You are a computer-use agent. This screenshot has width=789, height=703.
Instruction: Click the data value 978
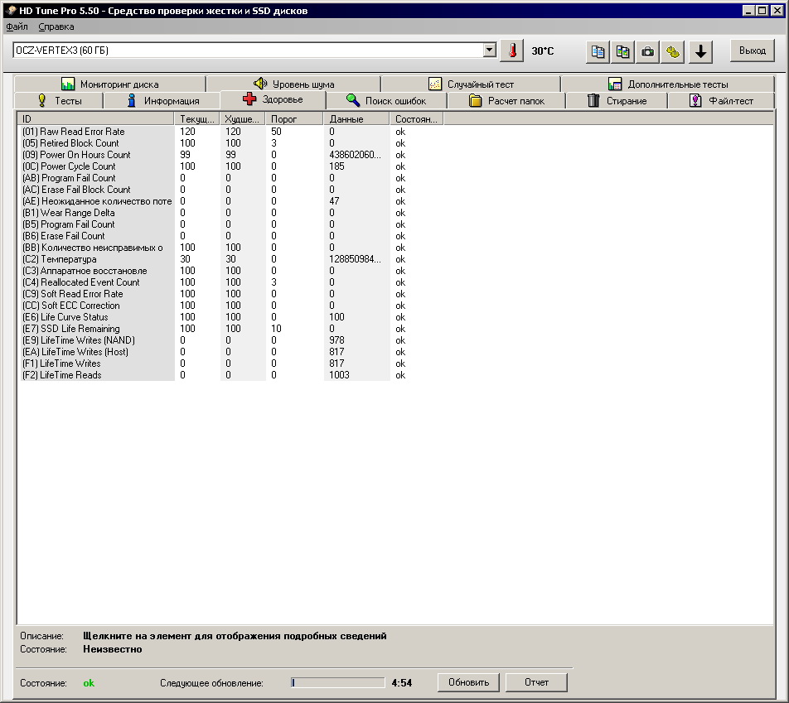click(336, 340)
